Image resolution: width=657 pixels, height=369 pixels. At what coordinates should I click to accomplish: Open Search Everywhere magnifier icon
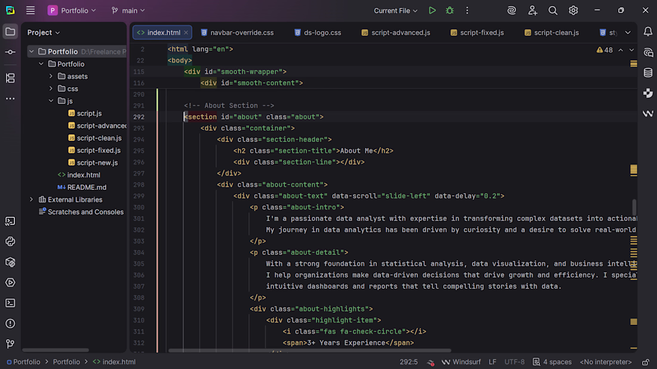553,11
